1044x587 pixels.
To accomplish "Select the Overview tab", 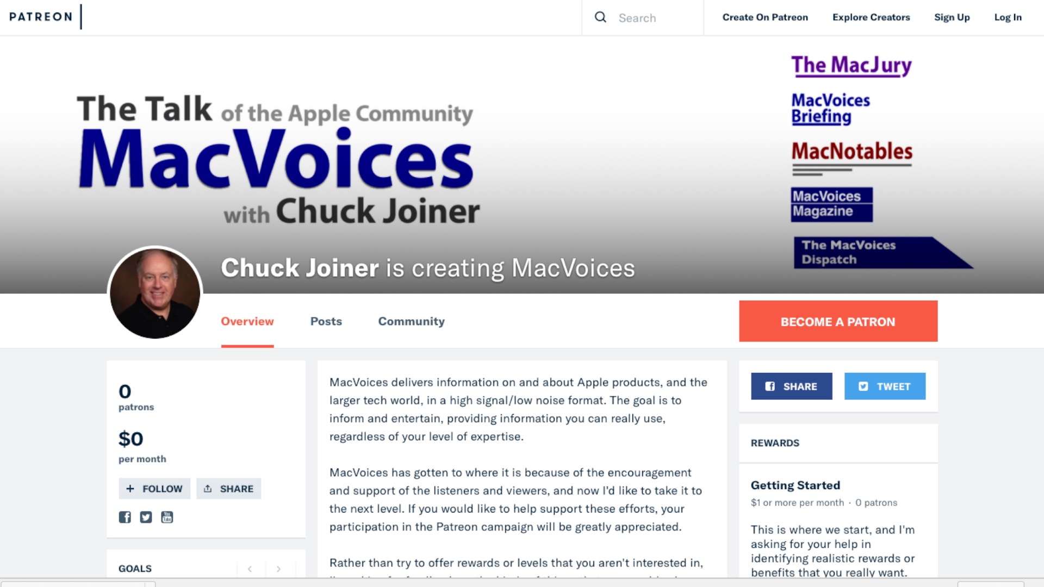I will click(x=247, y=320).
